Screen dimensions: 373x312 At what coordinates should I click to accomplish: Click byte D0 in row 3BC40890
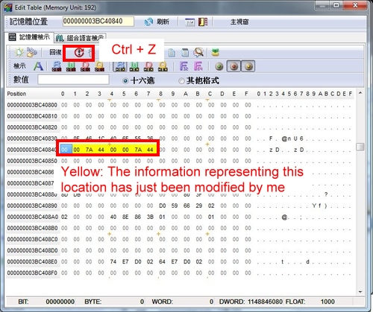point(162,206)
